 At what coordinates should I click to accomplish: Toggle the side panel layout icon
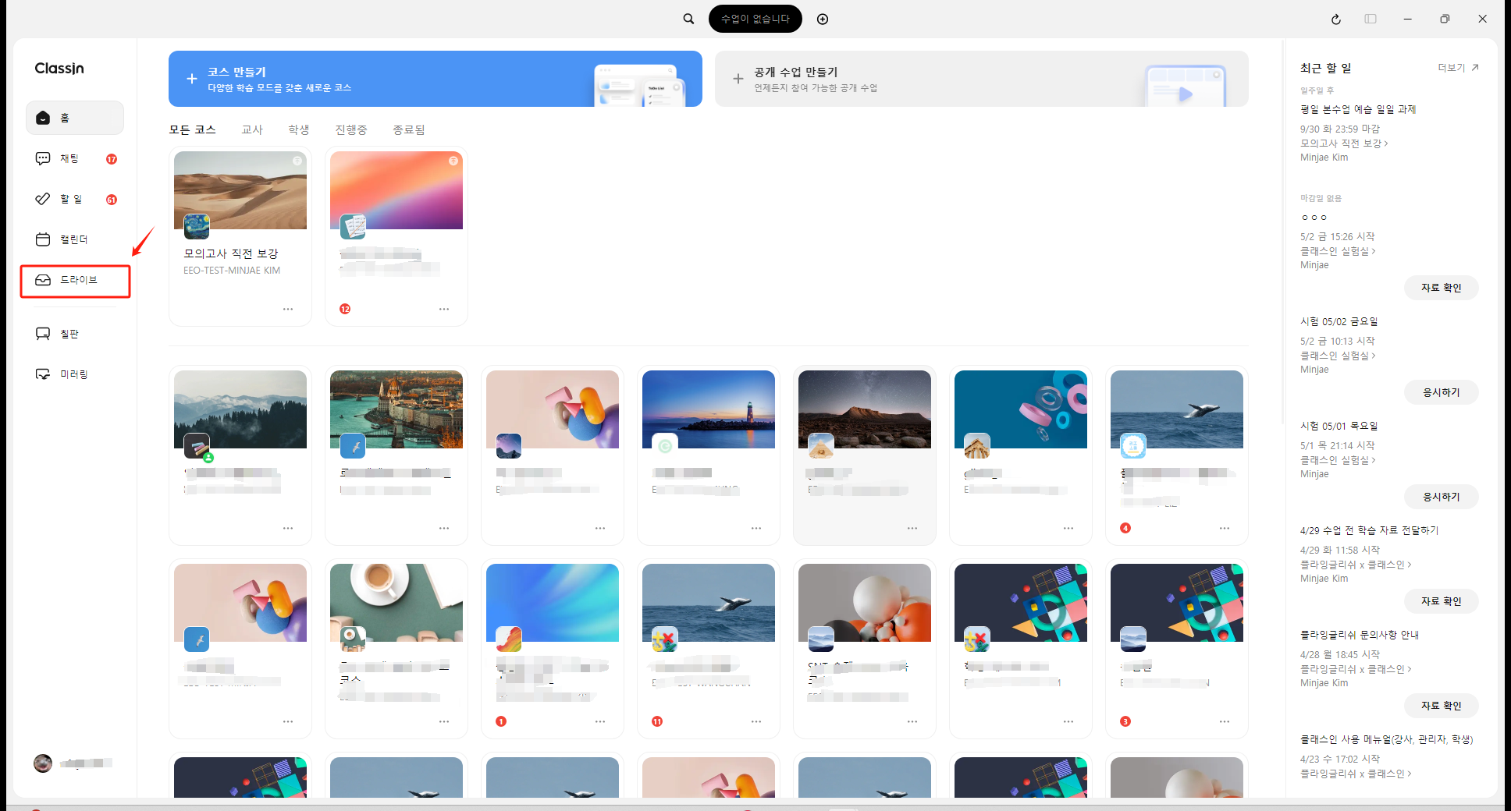pos(1371,19)
